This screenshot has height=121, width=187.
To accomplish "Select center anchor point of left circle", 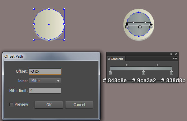I will click(x=49, y=24).
